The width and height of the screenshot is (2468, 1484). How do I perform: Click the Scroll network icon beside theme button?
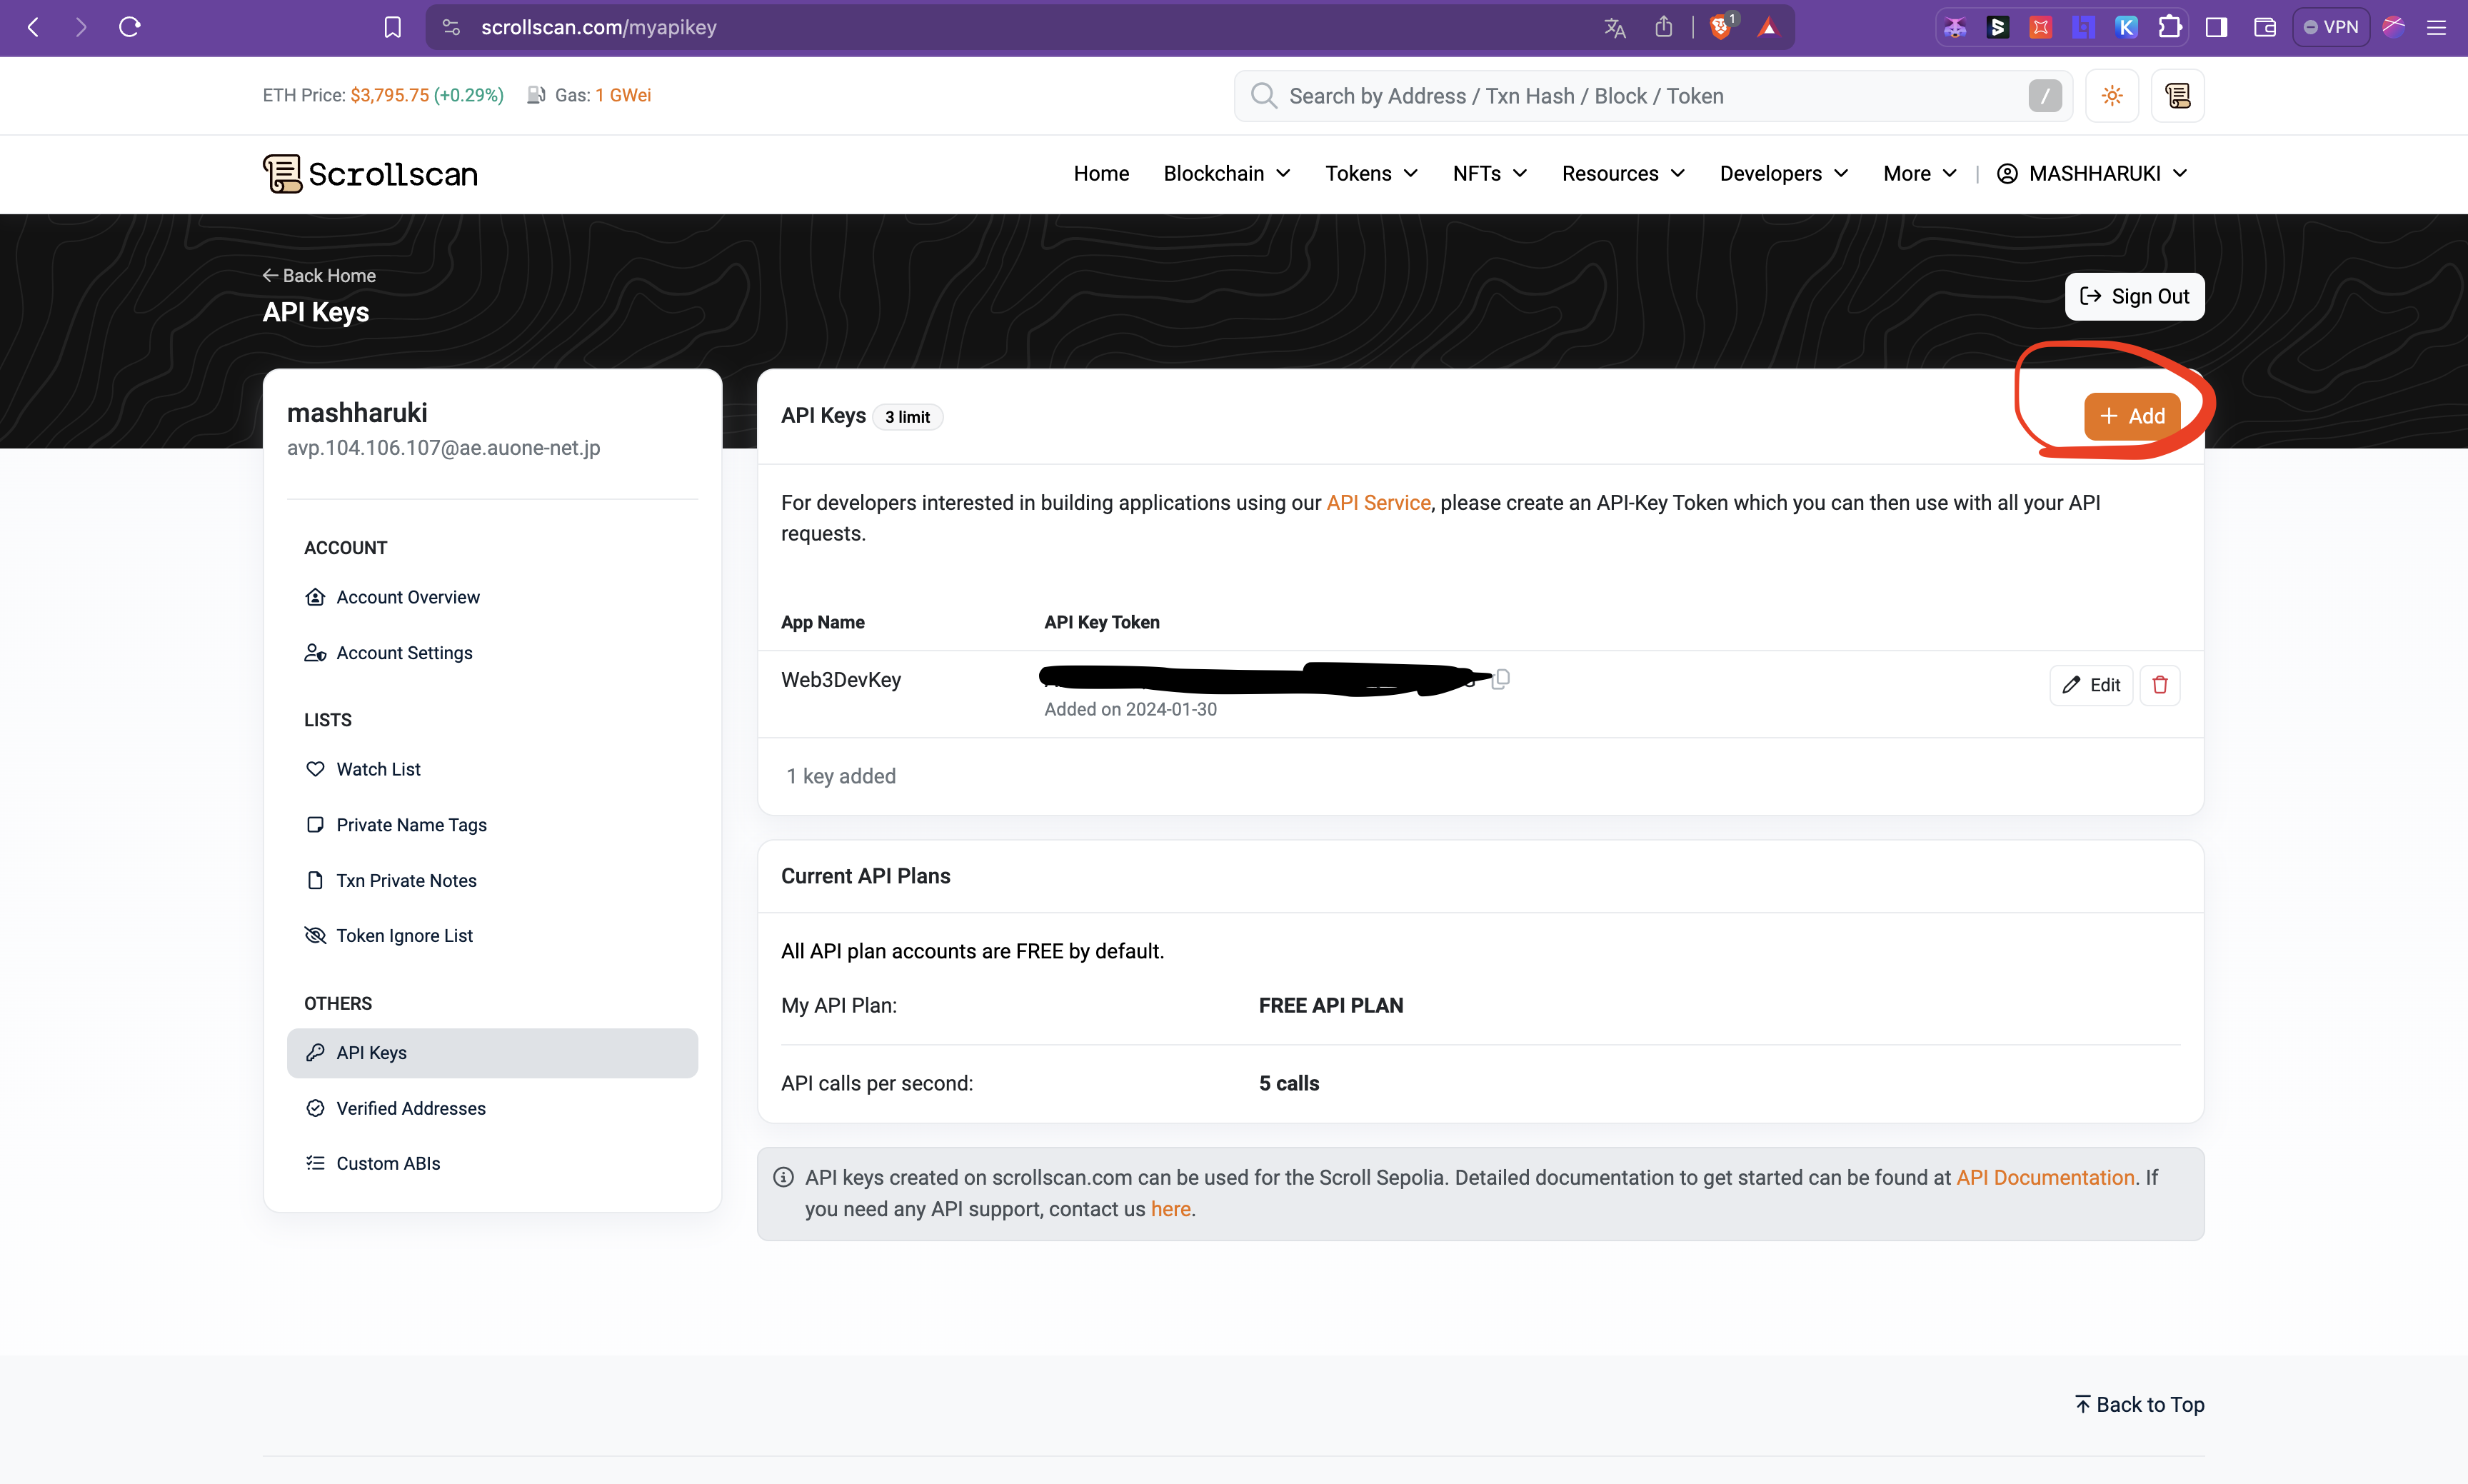pyautogui.click(x=2177, y=96)
